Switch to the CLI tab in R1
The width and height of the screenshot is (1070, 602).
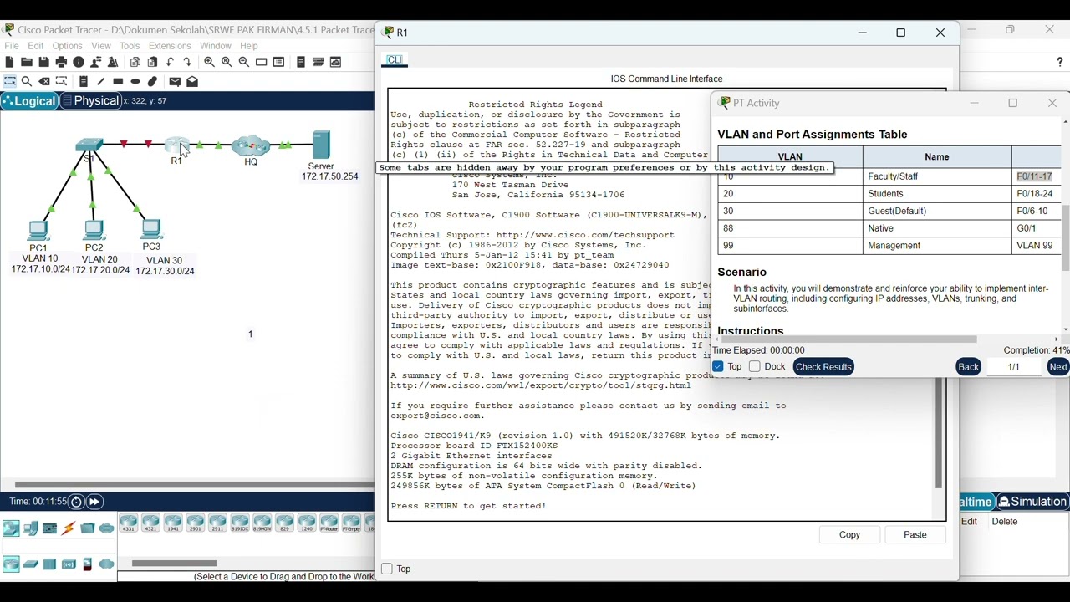395,60
